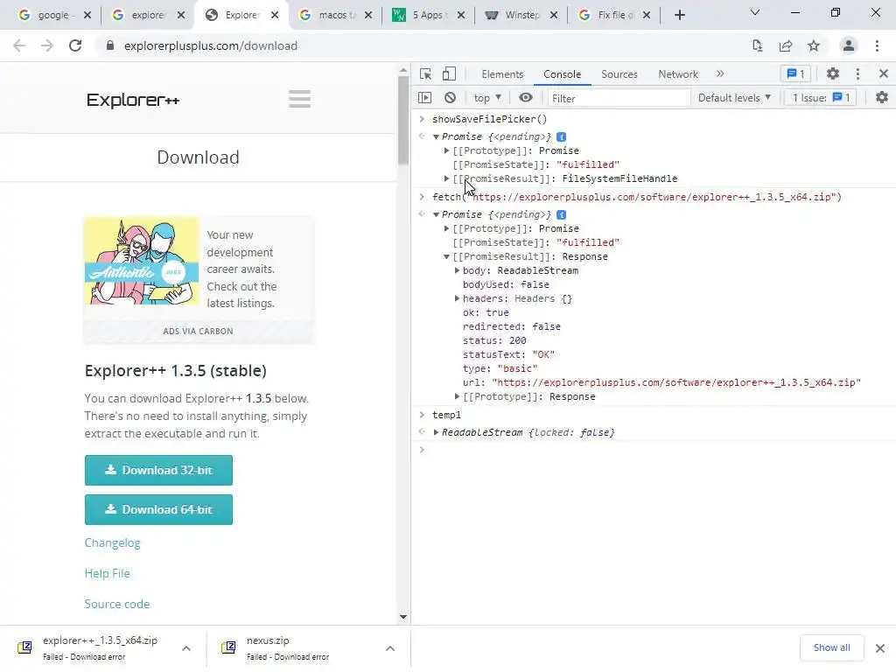
Task: Switch to the Network tab
Action: pyautogui.click(x=678, y=73)
